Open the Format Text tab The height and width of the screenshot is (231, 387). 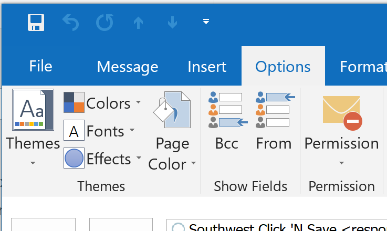pyautogui.click(x=363, y=67)
